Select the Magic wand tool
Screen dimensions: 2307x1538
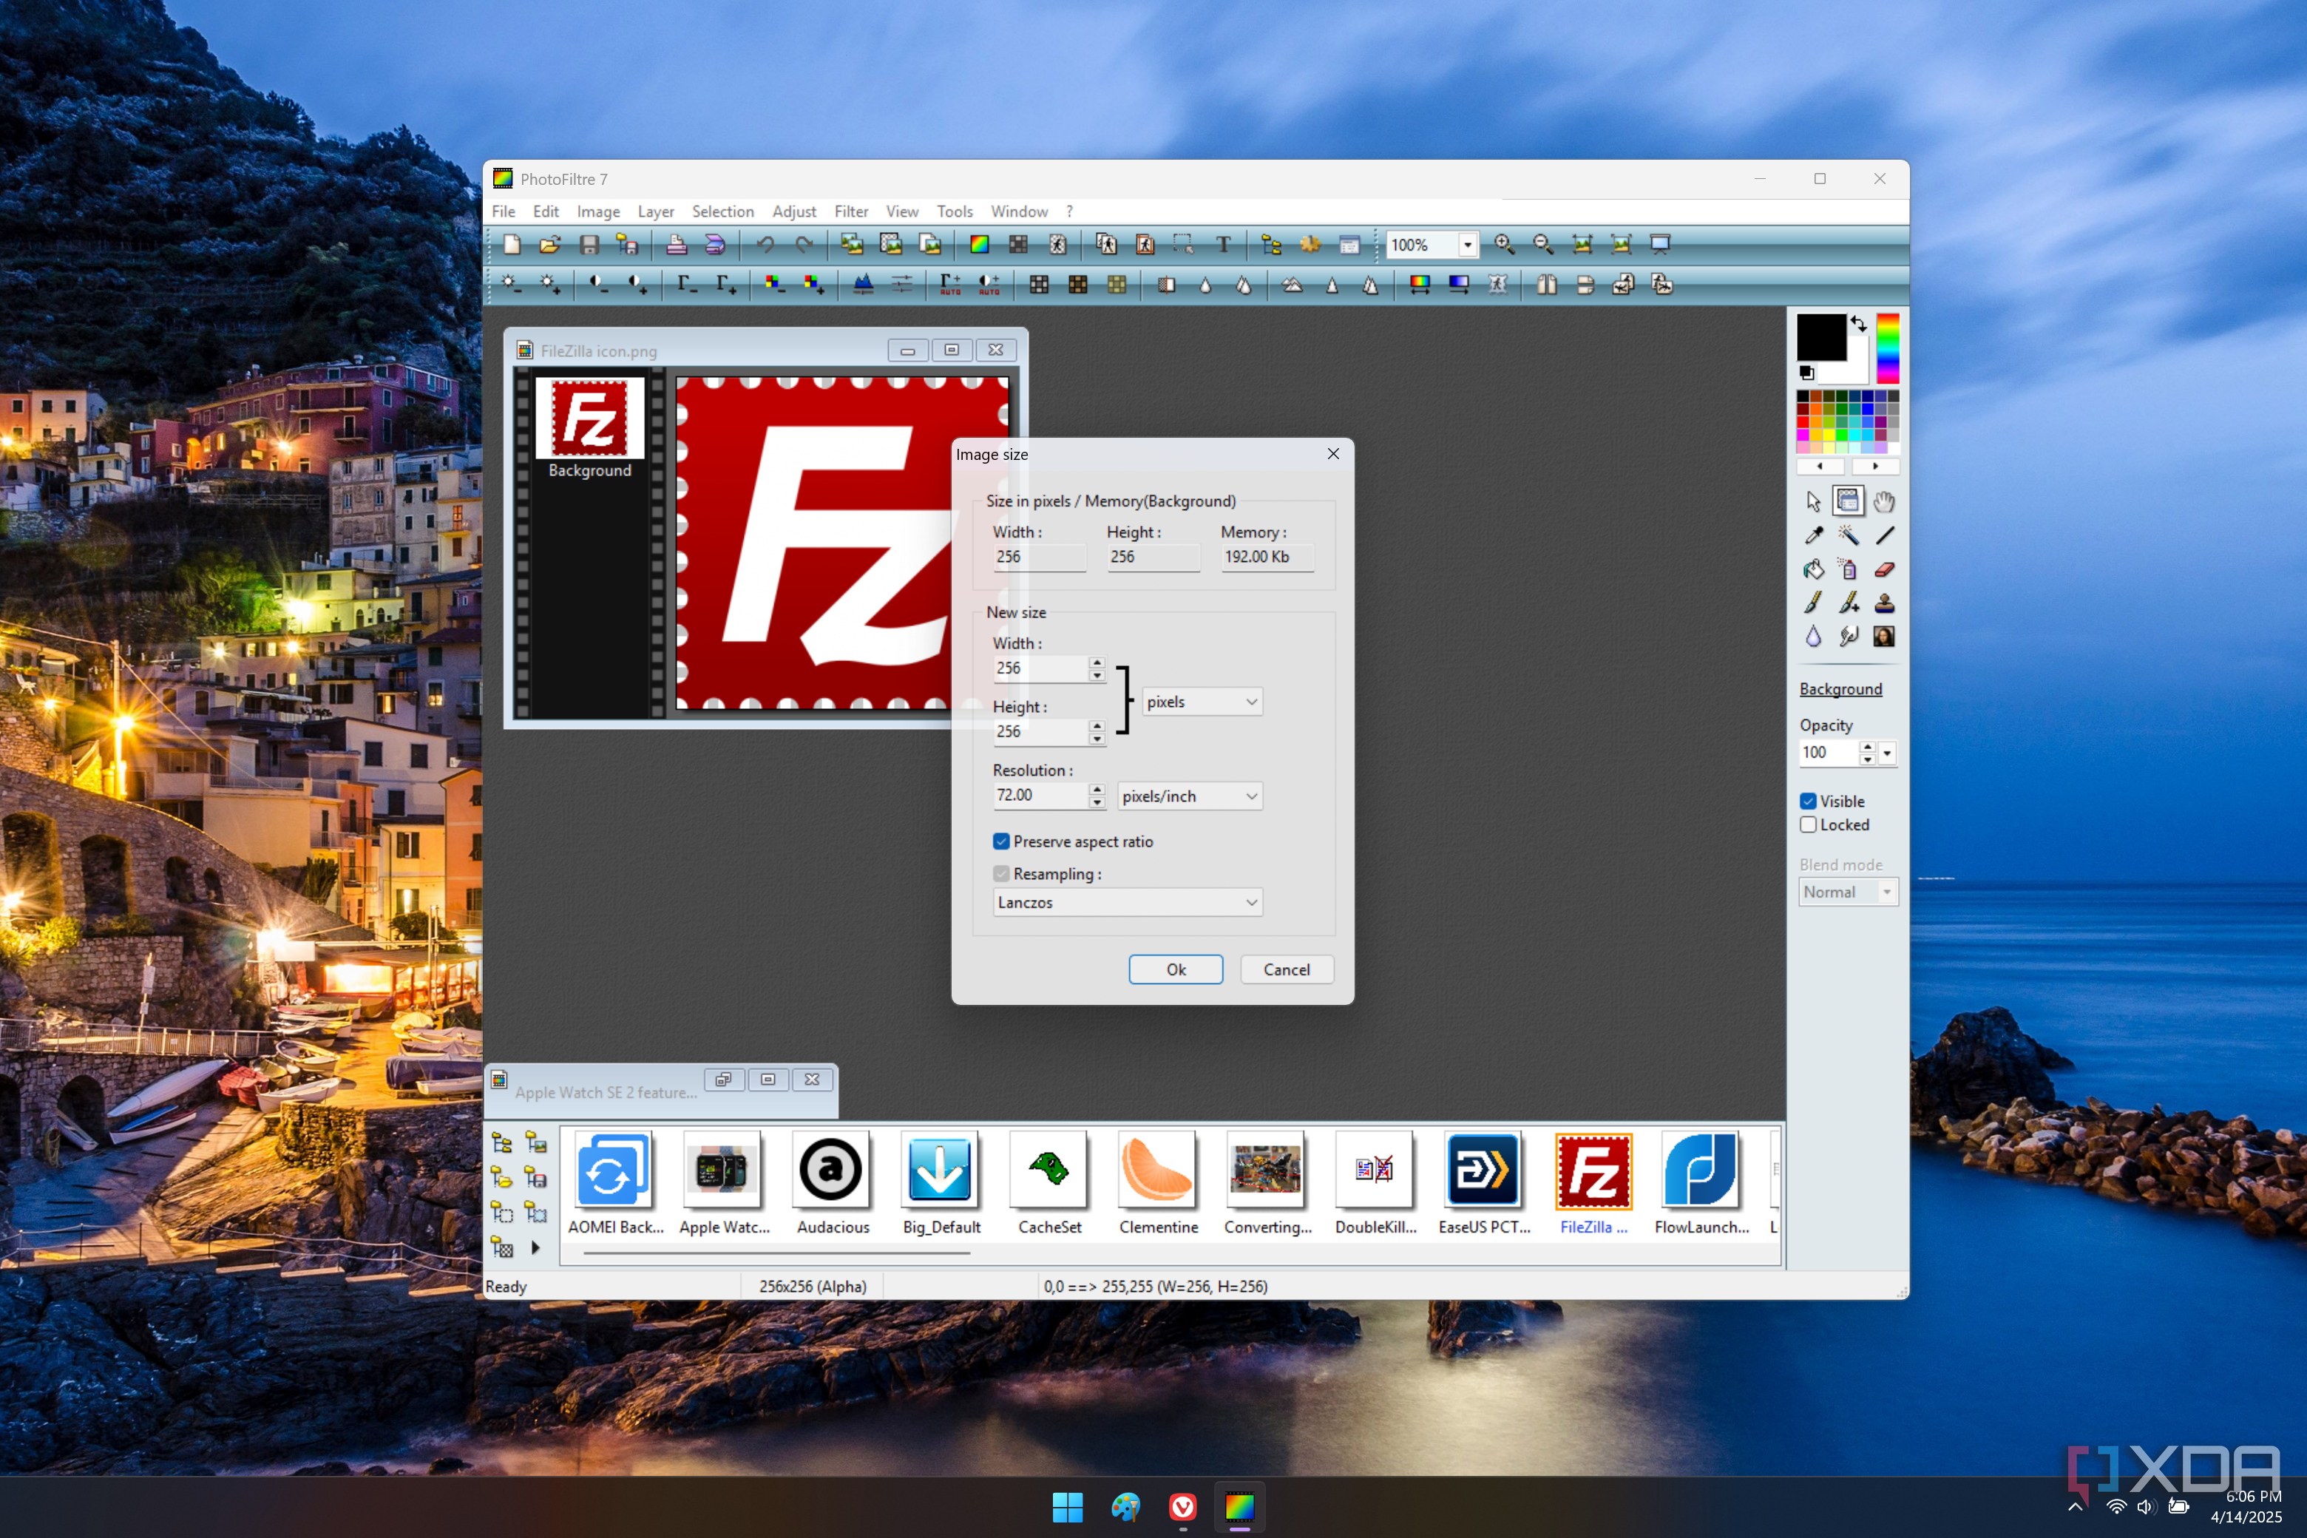click(1848, 535)
